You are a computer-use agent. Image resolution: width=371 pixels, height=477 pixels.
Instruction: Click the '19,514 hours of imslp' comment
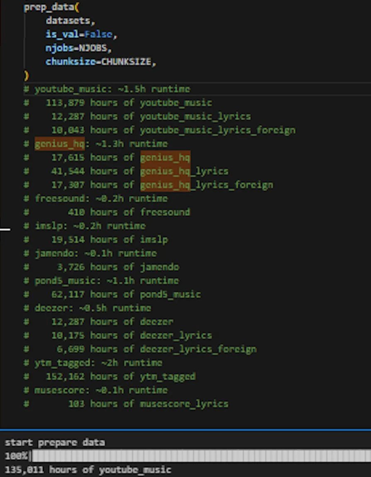click(96, 240)
